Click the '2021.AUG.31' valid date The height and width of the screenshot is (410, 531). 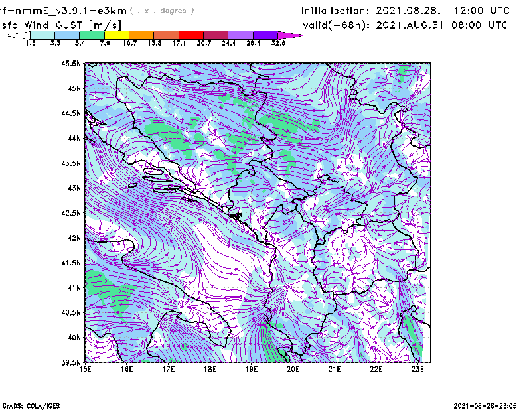[410, 25]
